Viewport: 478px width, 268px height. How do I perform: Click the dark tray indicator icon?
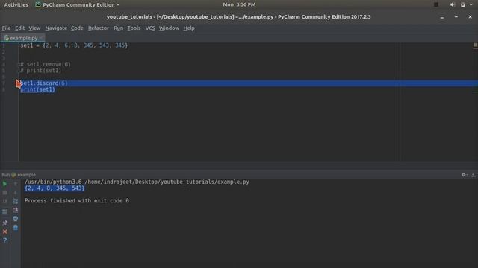pos(436,4)
